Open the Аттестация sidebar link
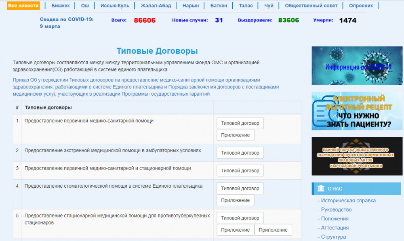Viewport: 404px width, 241px height. pos(335,228)
